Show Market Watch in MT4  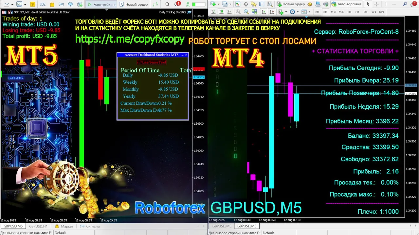click(x=238, y=4)
